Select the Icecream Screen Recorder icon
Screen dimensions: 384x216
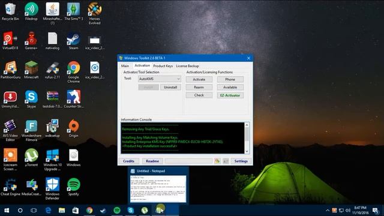click(10, 160)
